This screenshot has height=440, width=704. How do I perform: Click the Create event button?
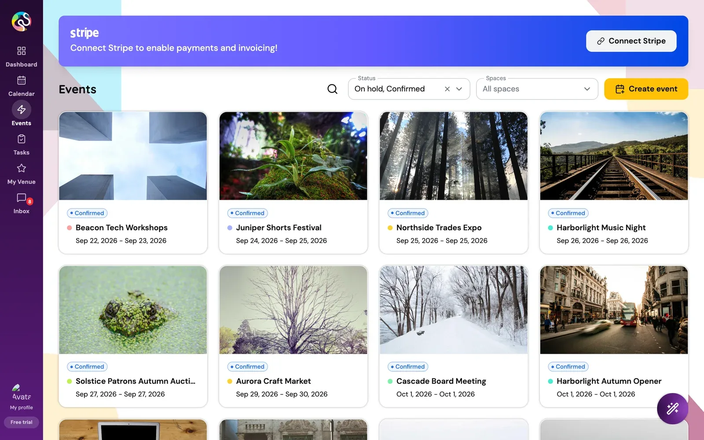(646, 89)
